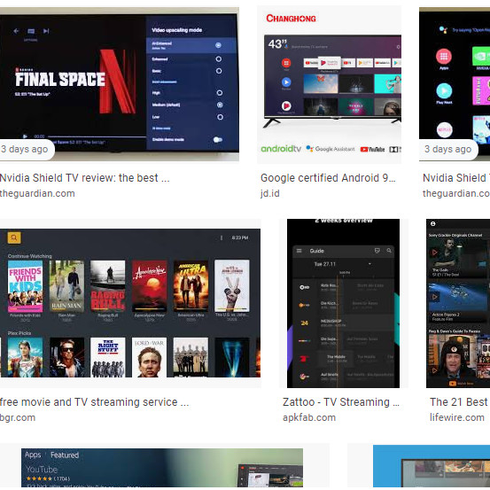490x490 pixels.
Task: Visit the apkfab.com source link
Action: [x=309, y=417]
